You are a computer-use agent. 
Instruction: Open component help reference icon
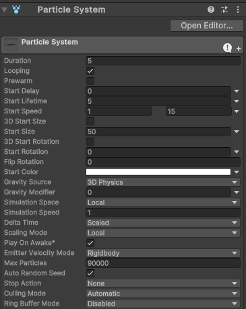[211, 9]
